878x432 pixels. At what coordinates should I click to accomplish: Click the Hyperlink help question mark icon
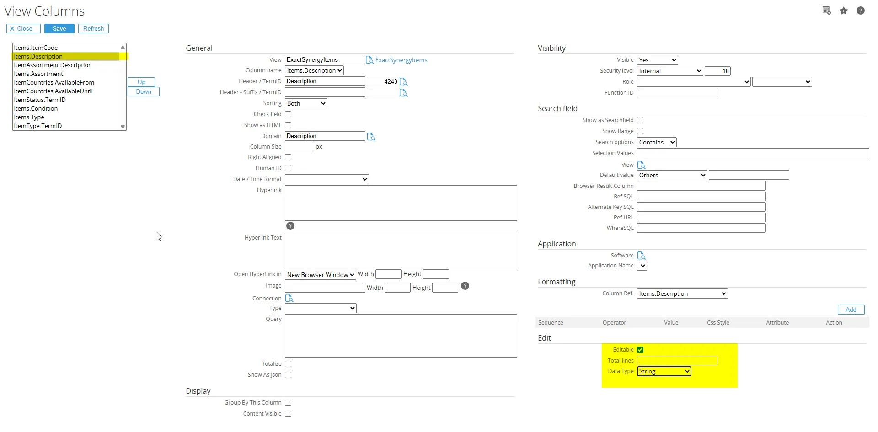(x=290, y=226)
